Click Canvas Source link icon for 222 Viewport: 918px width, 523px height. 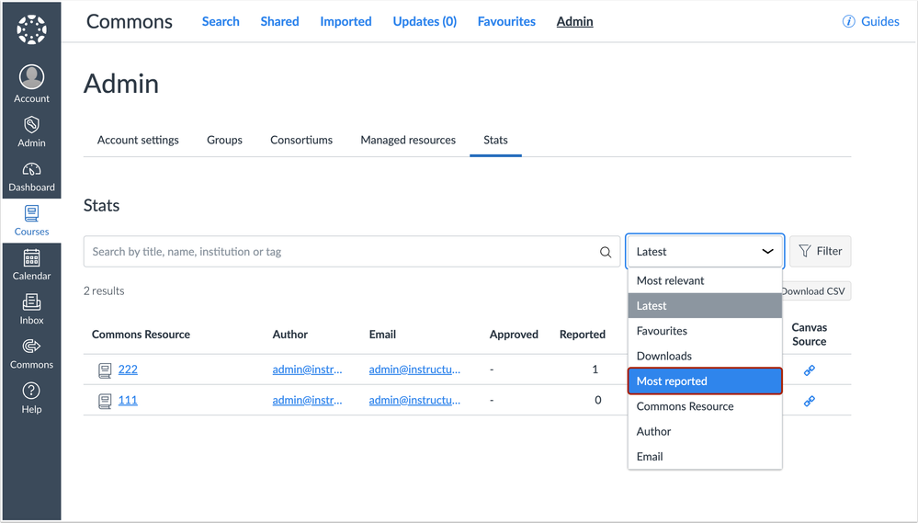click(810, 370)
